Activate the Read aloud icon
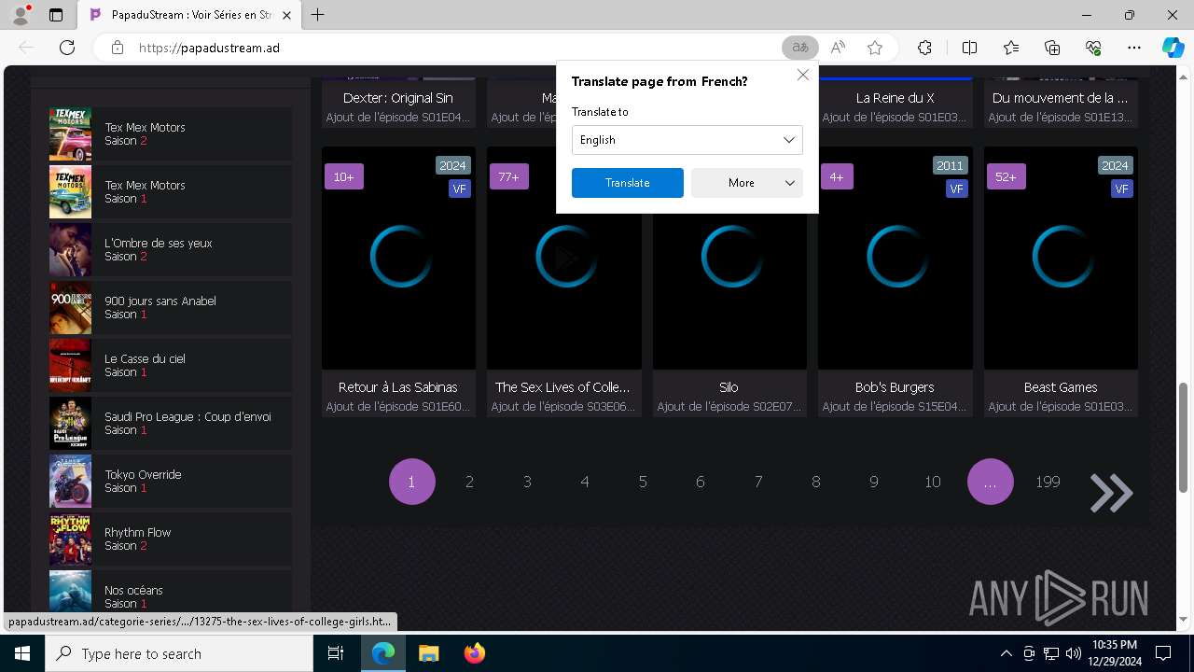1194x672 pixels. coord(838,48)
